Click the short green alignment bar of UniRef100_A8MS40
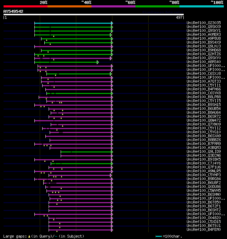This screenshot has height=239, width=227. (x=66, y=62)
